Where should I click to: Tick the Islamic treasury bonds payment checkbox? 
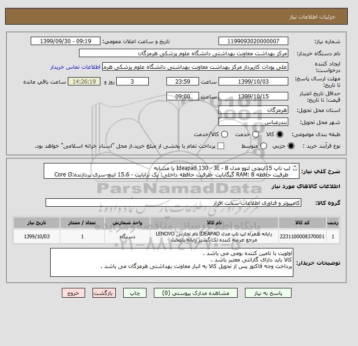point(221,146)
